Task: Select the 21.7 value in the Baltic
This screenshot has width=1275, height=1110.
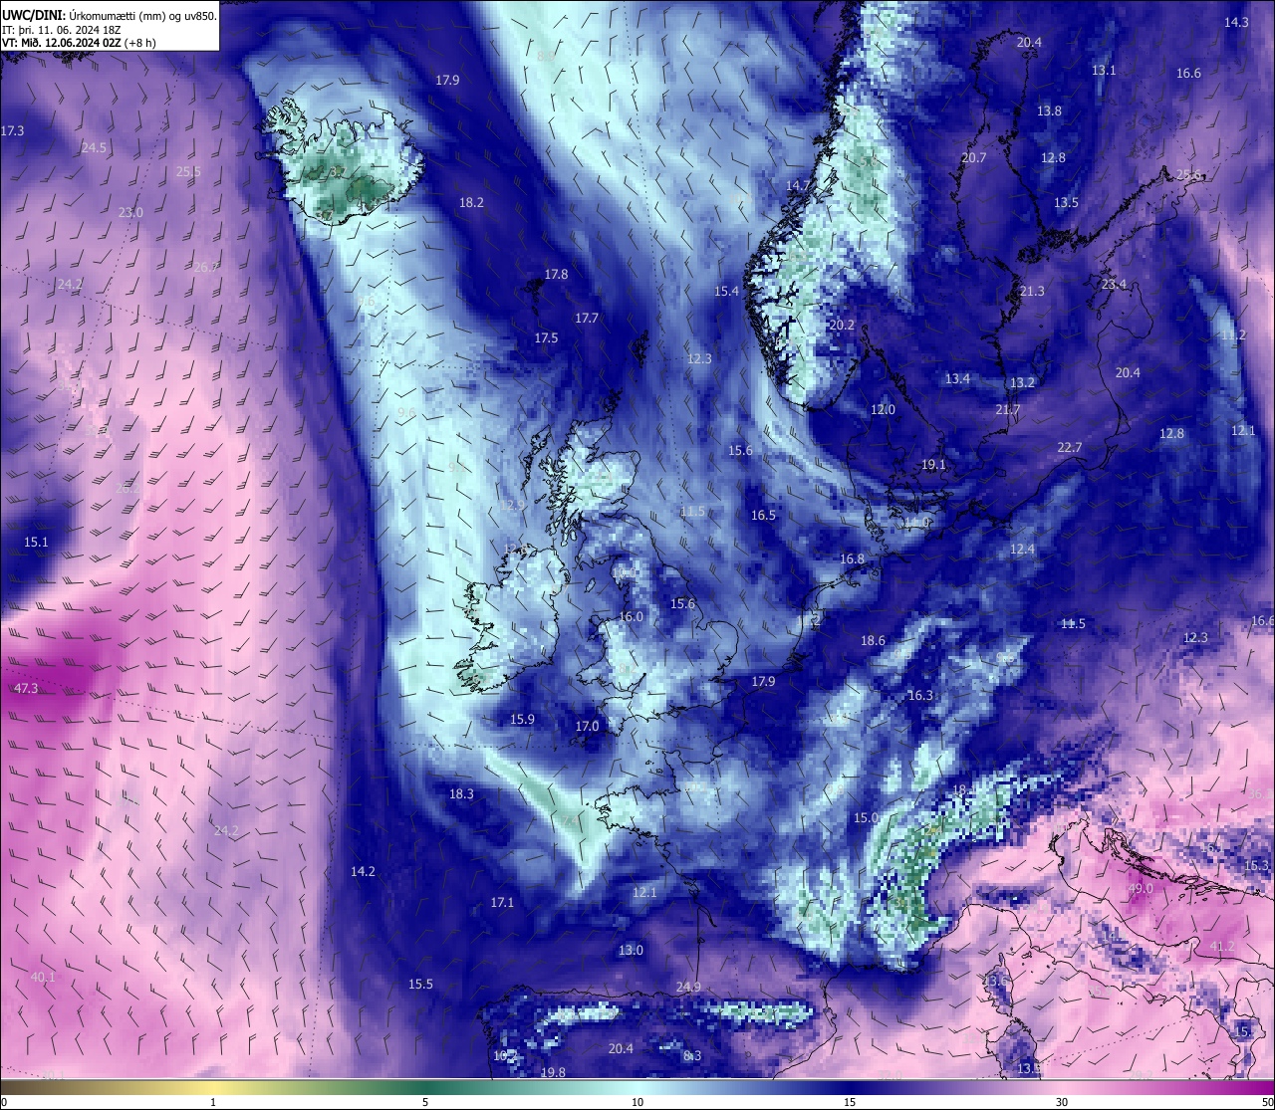Action: tap(1007, 409)
